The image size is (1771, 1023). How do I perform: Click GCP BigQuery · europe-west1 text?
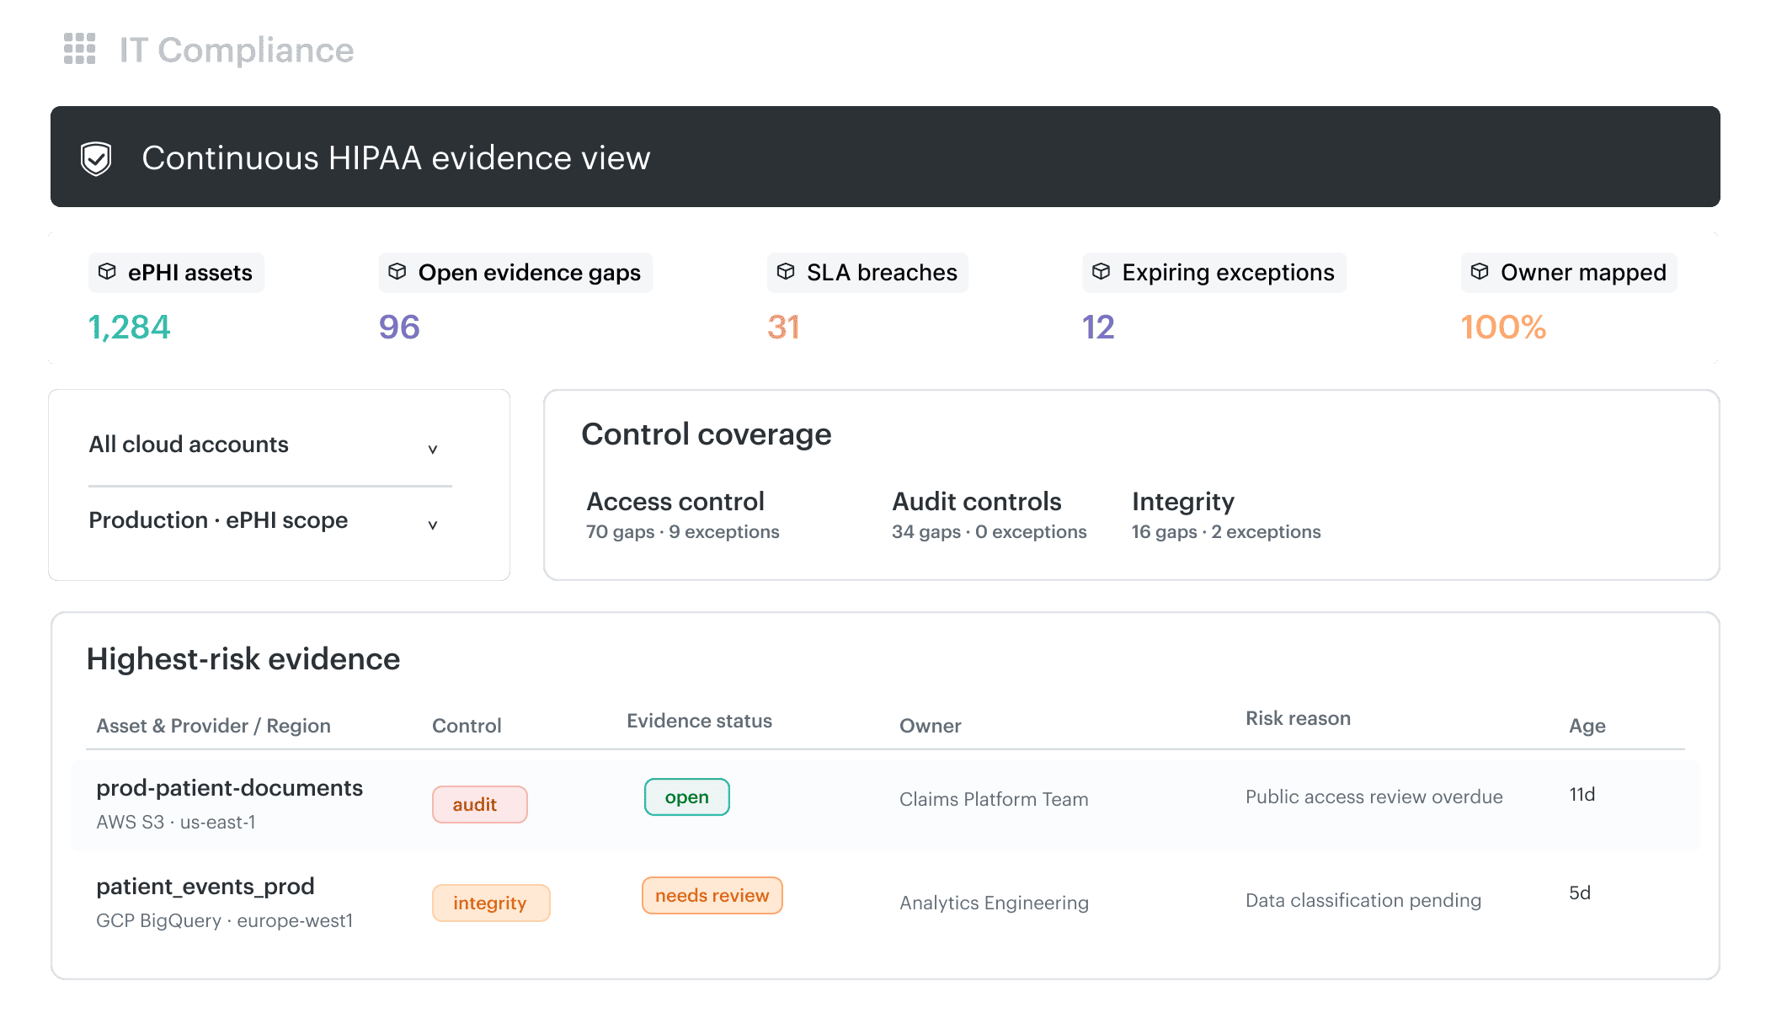click(x=225, y=921)
